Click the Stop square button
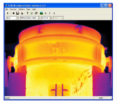117x104 pixels. pos(13,13)
